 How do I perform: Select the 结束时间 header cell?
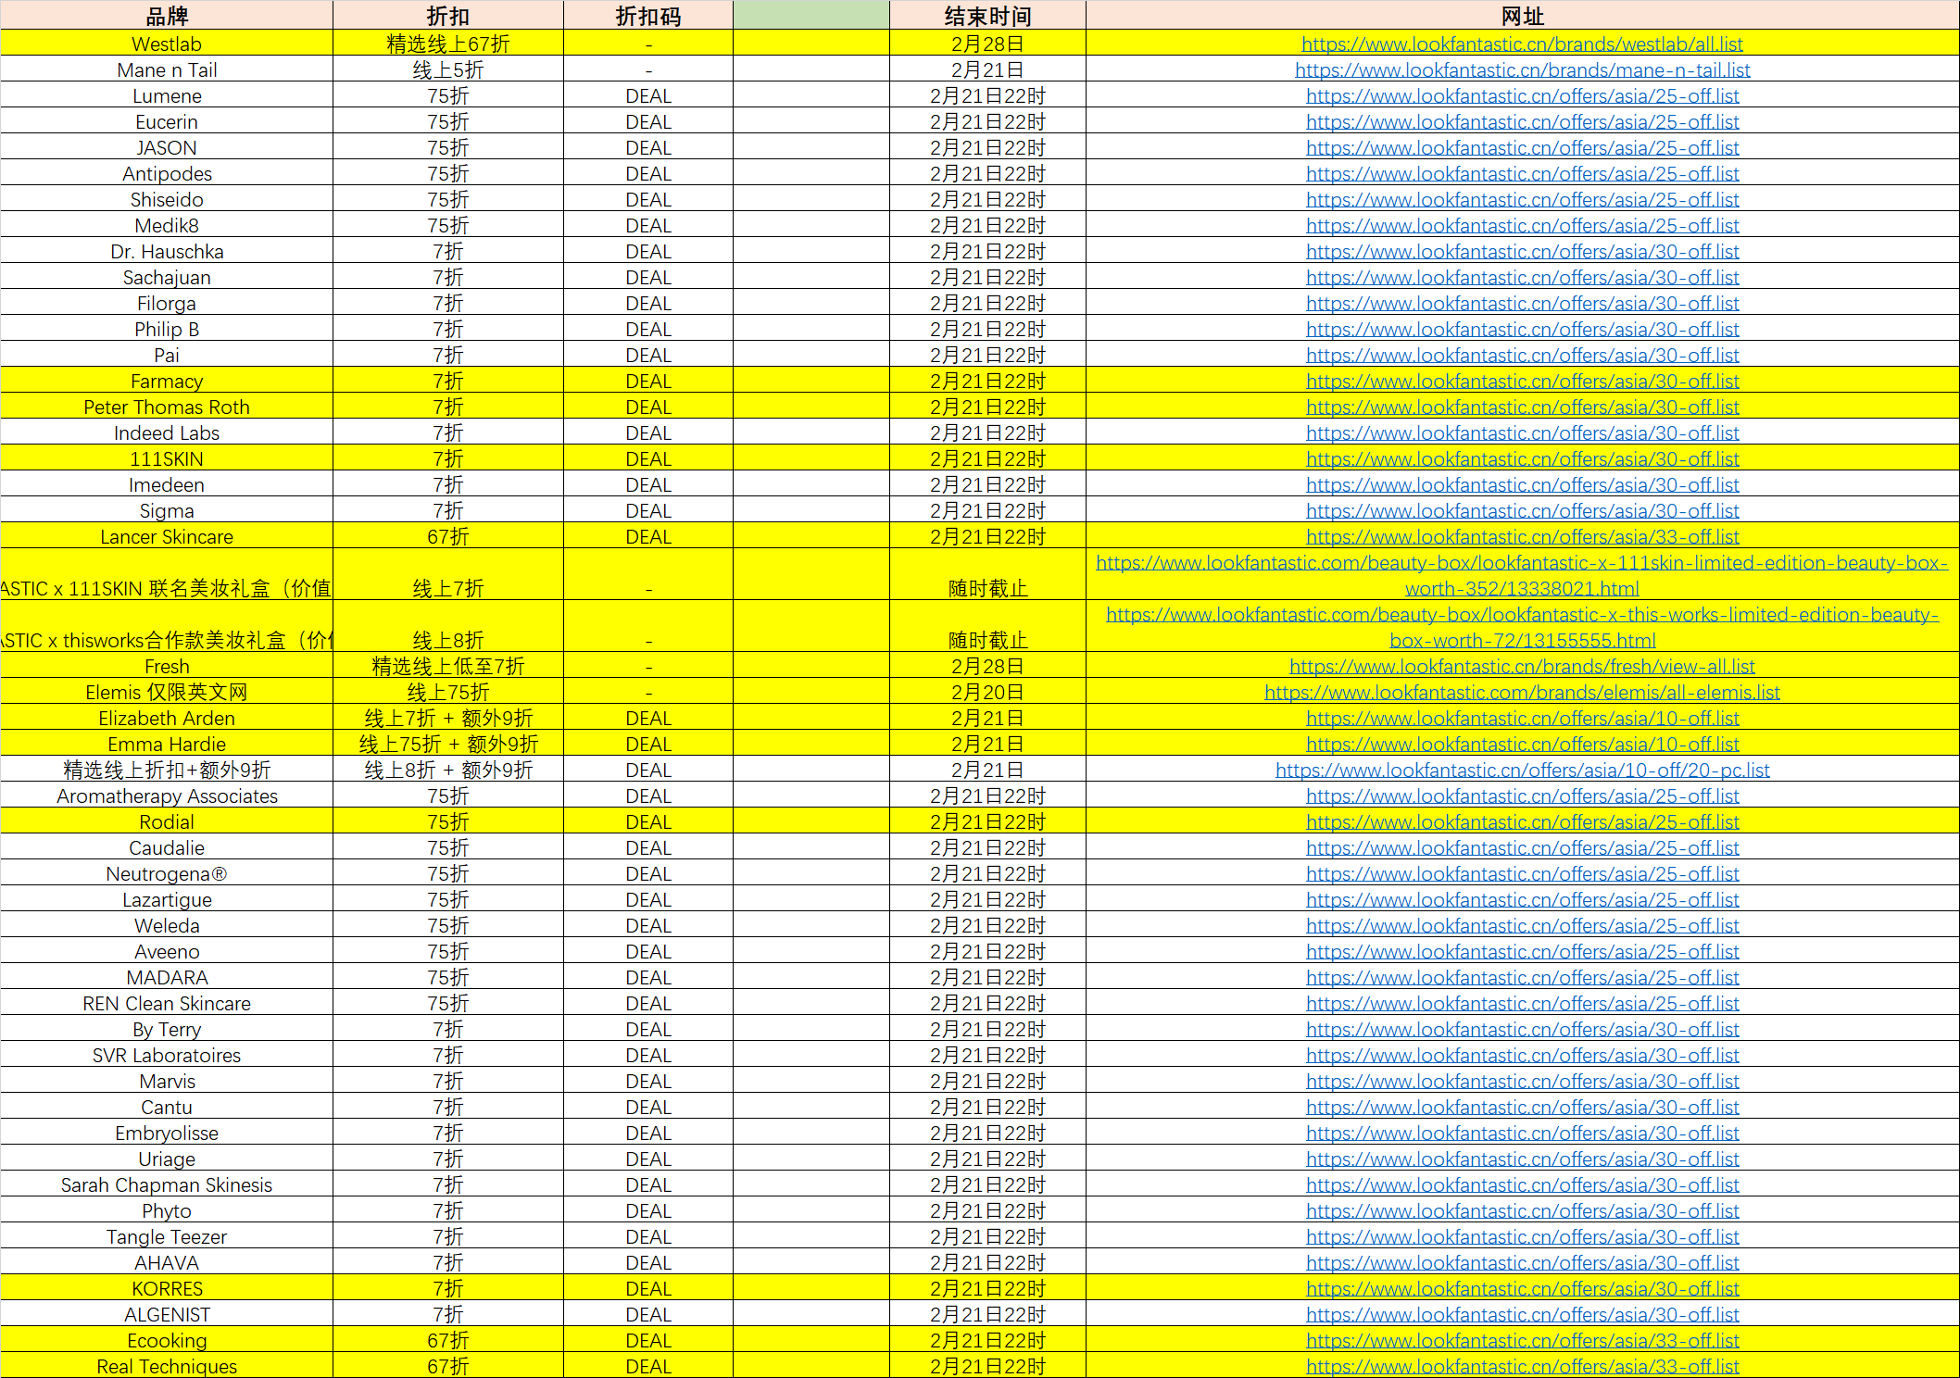[x=987, y=16]
